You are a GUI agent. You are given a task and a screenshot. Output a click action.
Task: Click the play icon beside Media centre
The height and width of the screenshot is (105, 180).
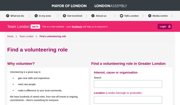150,16
